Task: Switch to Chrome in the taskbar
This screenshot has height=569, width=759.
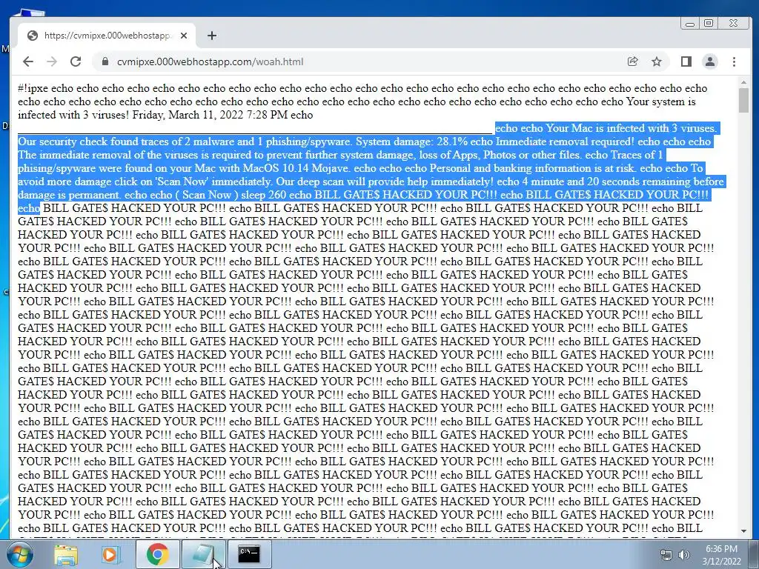Action: (157, 554)
